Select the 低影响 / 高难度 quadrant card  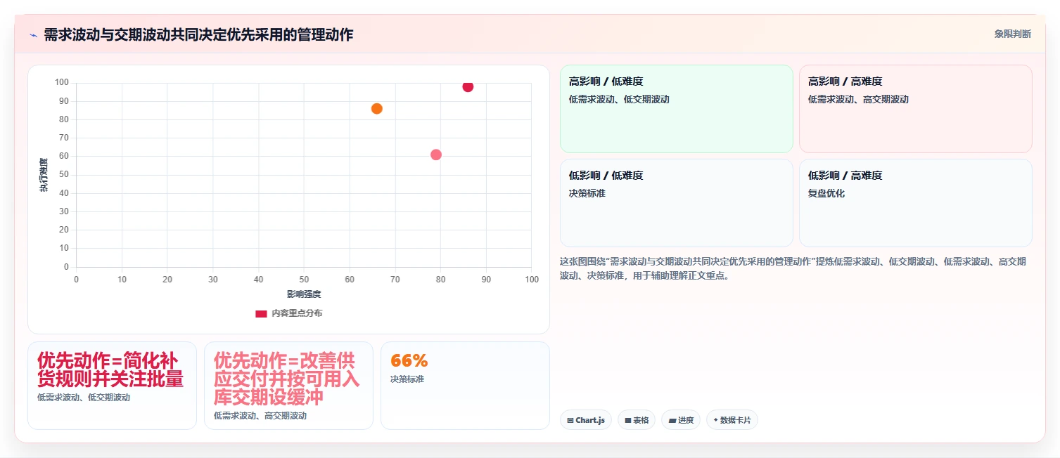[x=915, y=203]
